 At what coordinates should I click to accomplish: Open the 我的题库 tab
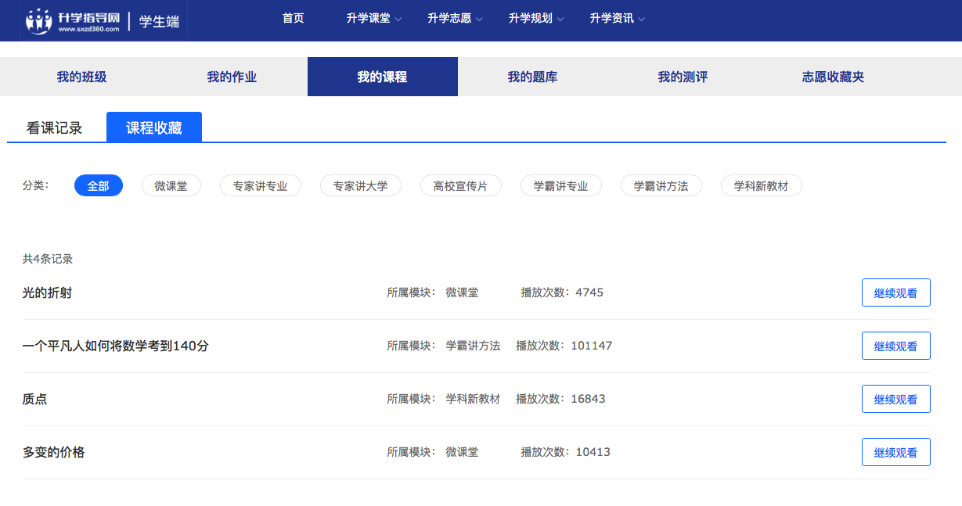click(532, 77)
